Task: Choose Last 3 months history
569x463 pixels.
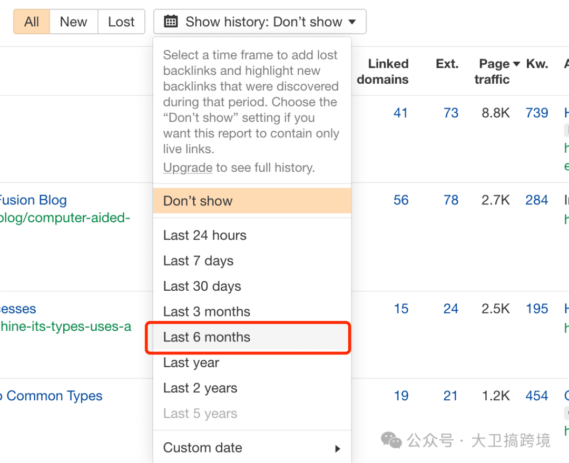Action: pyautogui.click(x=207, y=311)
